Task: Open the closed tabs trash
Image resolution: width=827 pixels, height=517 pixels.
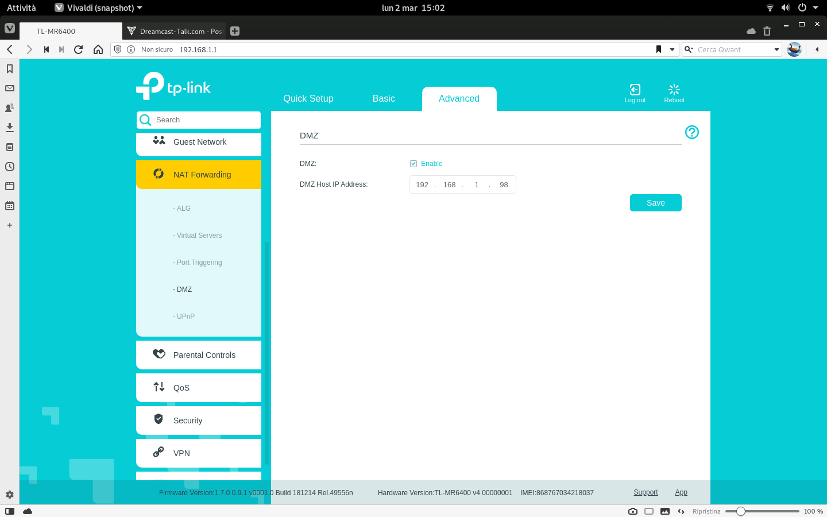Action: (x=767, y=31)
